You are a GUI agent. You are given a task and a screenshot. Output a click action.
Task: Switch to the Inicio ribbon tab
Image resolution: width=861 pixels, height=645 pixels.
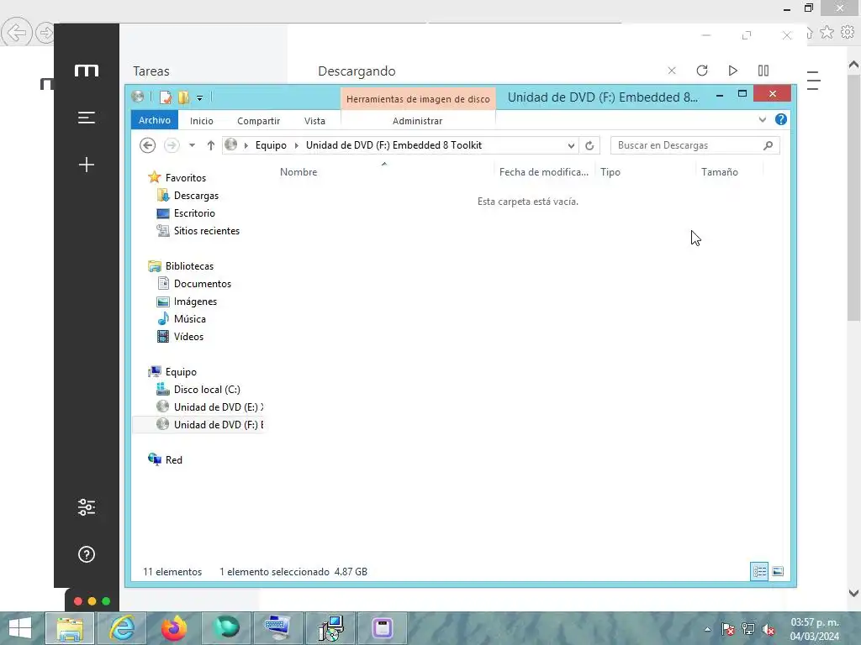(202, 121)
